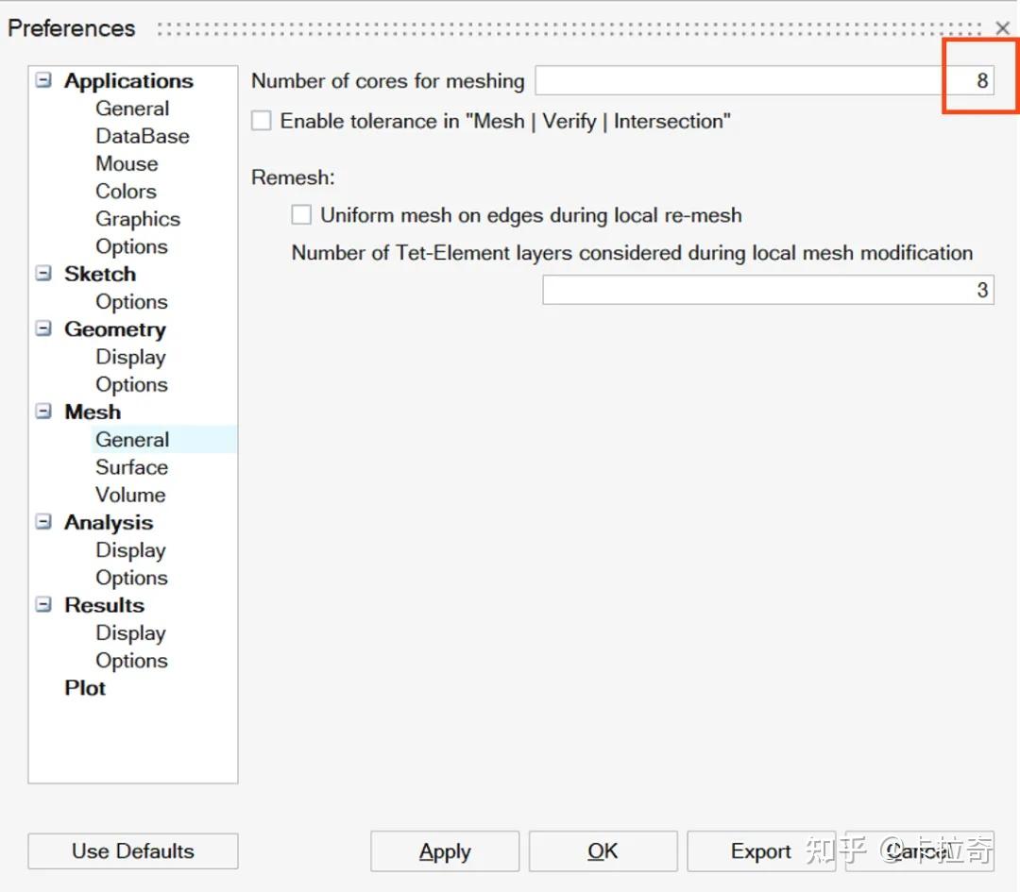Collapse the Sketch tree node
Viewport: 1020px width, 892px height.
pyautogui.click(x=43, y=274)
